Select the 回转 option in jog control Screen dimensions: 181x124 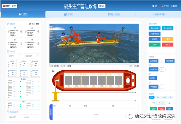[x=158, y=98]
